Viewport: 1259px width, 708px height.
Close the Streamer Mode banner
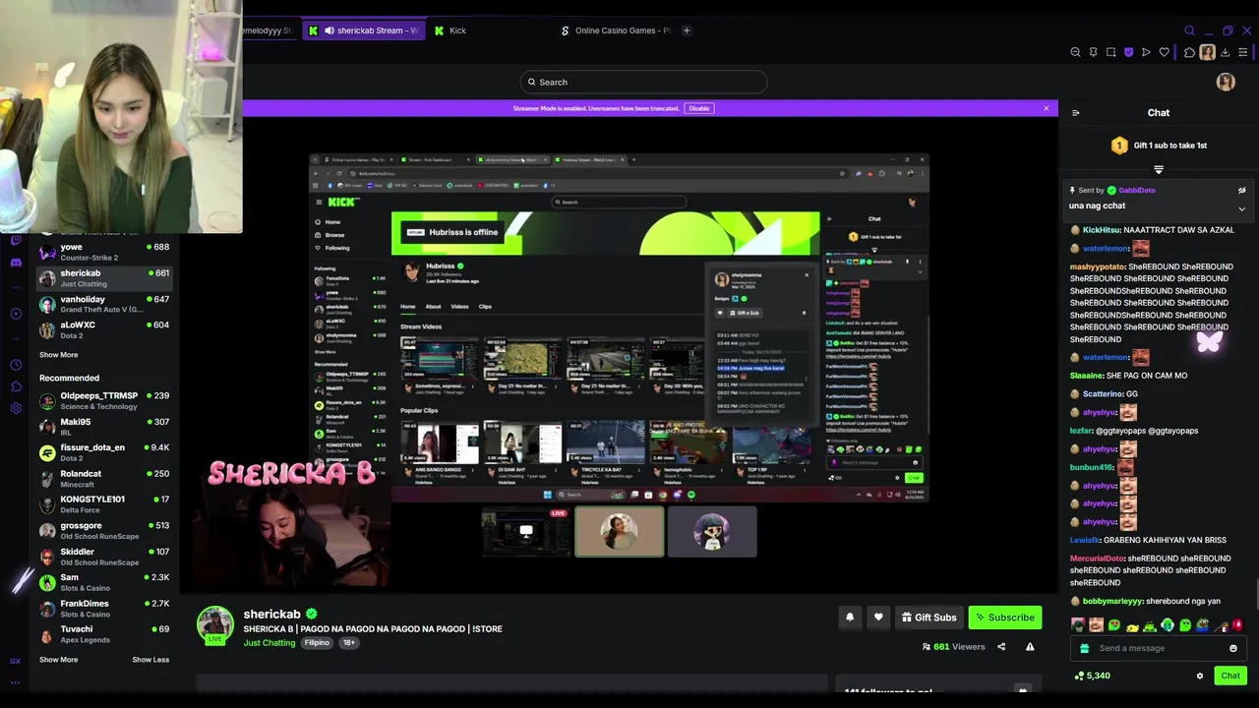(1047, 108)
